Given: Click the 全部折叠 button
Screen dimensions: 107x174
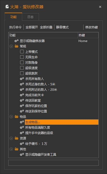Looking at the screenshot, I should click(x=46, y=27).
